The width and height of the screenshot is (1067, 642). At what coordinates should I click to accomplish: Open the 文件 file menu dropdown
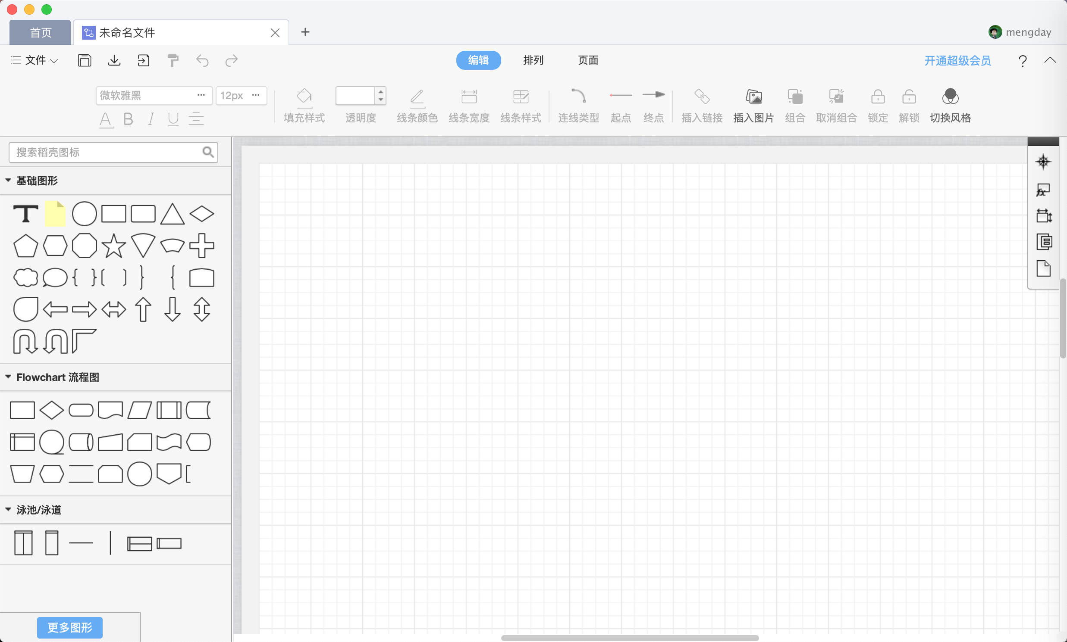[x=35, y=60]
